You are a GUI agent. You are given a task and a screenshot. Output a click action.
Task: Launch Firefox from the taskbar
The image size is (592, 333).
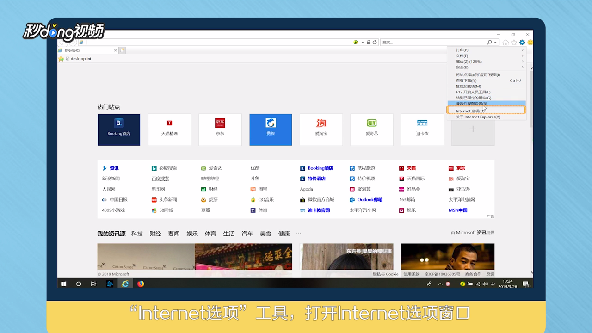[141, 284]
